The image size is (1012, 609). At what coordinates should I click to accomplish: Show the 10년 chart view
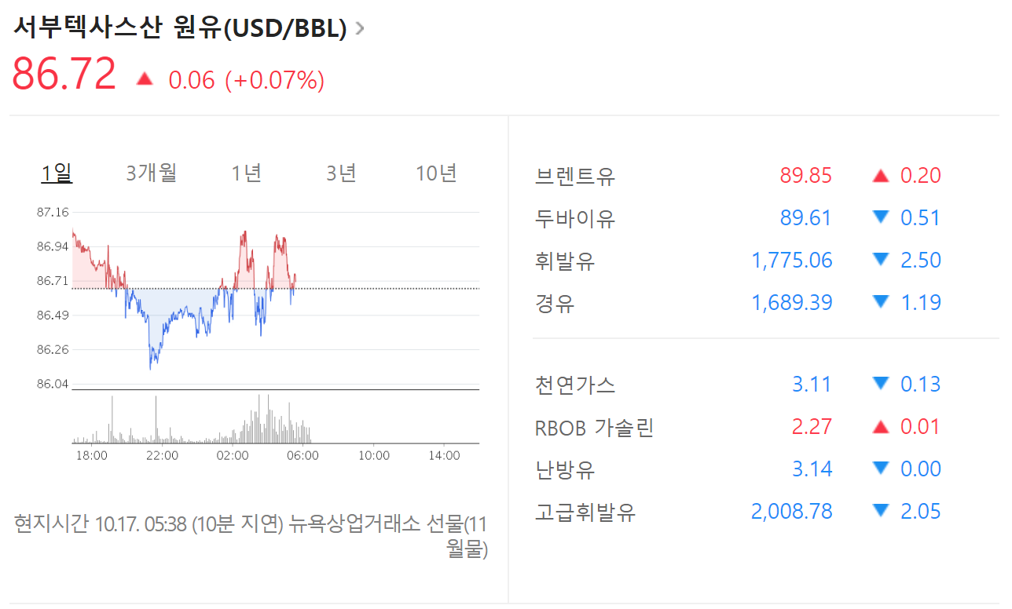pyautogui.click(x=436, y=173)
